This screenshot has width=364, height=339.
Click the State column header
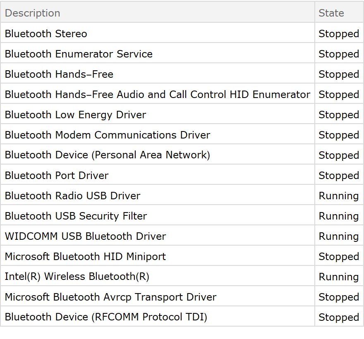[x=331, y=13]
